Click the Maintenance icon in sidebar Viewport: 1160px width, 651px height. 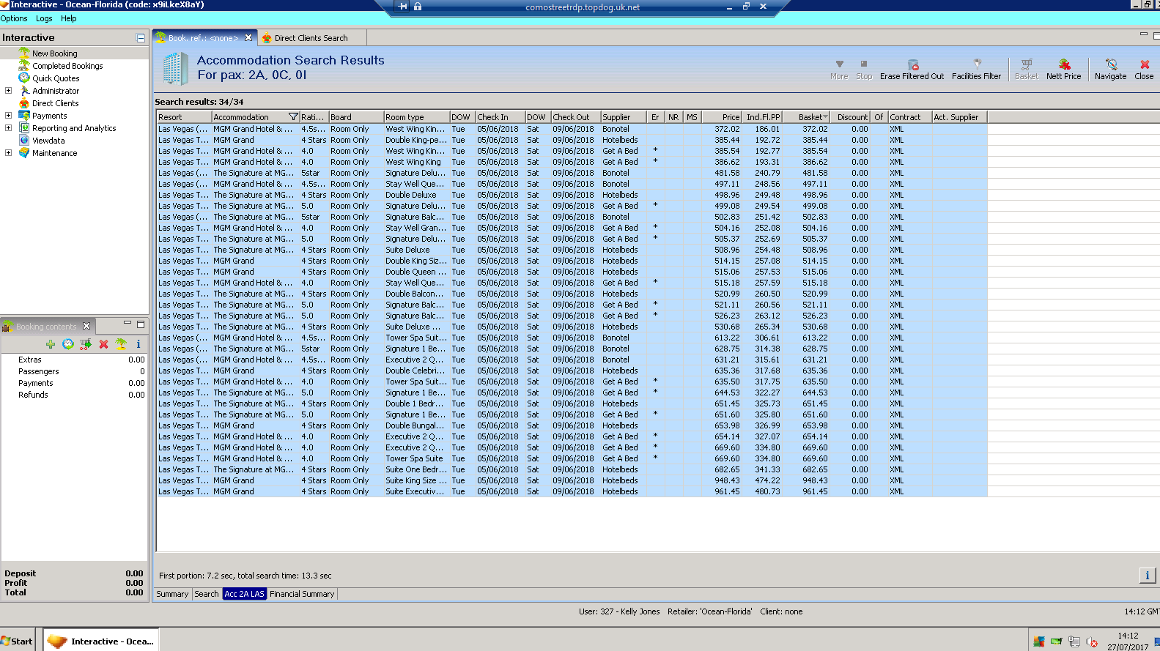pos(24,153)
